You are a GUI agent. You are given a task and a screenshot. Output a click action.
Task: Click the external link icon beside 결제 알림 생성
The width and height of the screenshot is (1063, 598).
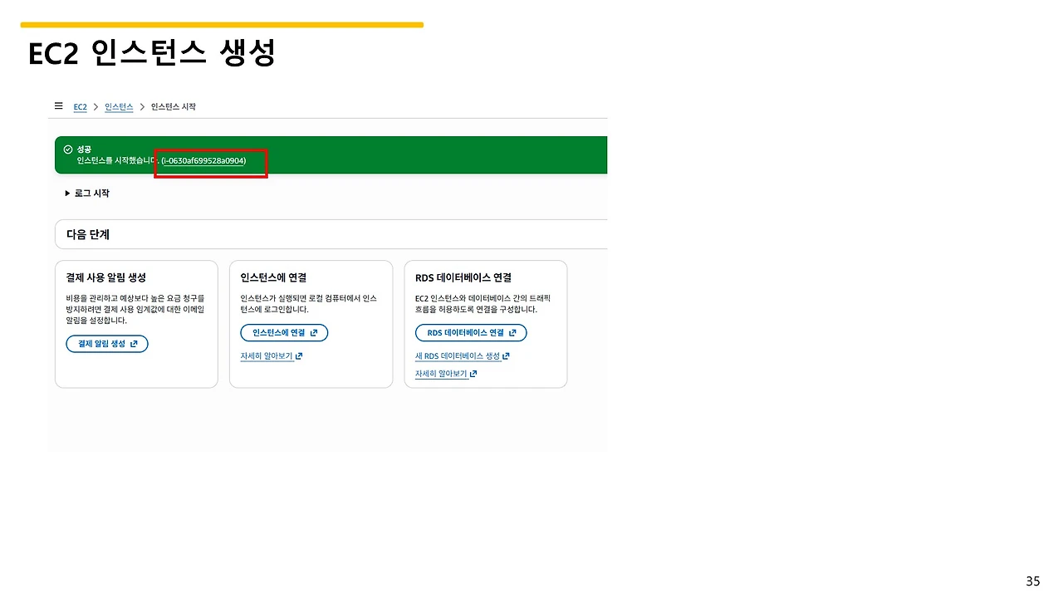133,343
